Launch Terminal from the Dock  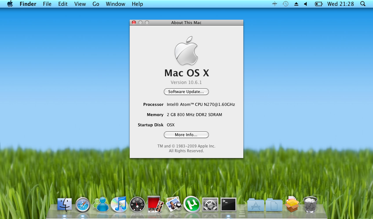(228, 204)
